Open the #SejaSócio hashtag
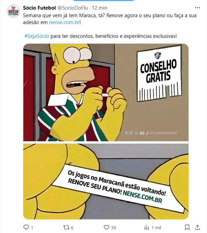207x233 pixels. click(37, 36)
